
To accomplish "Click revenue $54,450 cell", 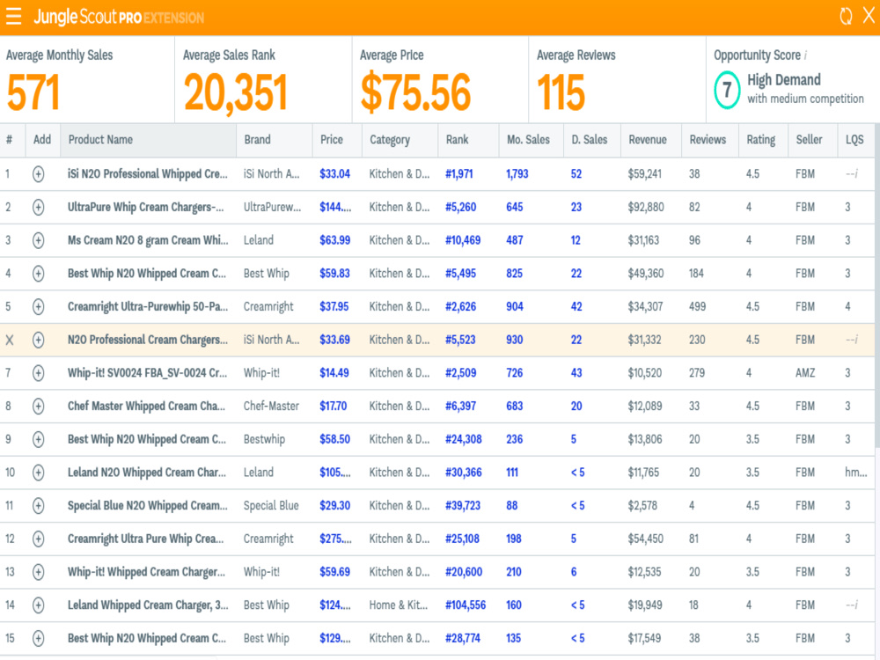I will tap(645, 539).
